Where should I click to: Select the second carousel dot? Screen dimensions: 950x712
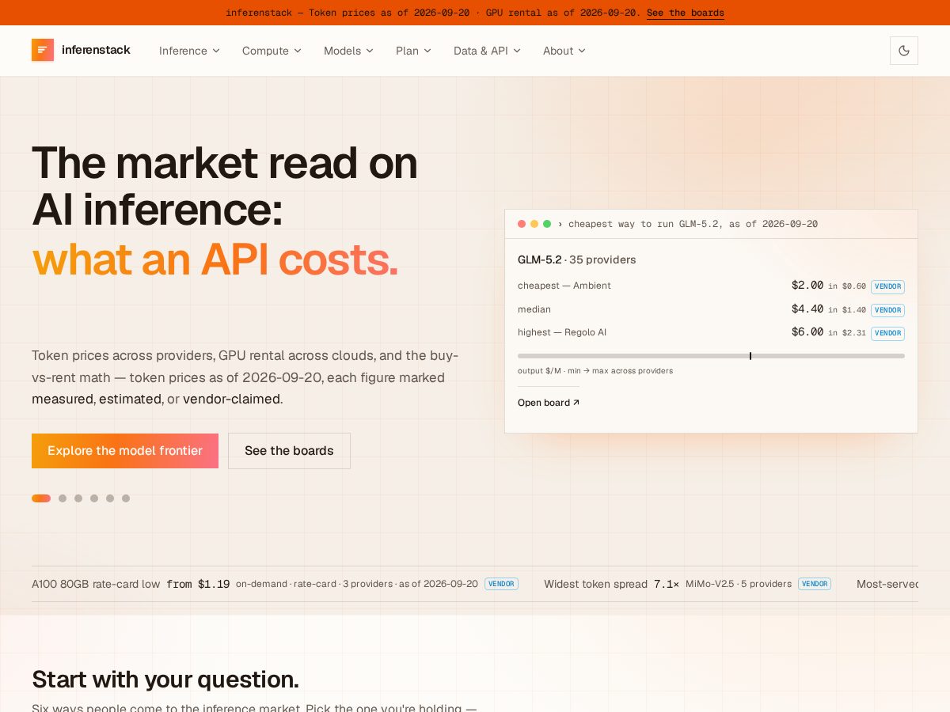click(x=63, y=498)
